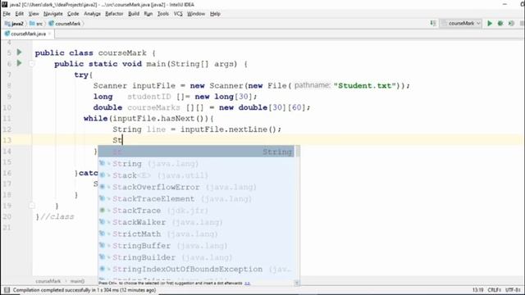Click the completion hint options icon at popup bottom right
Viewport: 525px width, 295px height.
click(x=297, y=284)
